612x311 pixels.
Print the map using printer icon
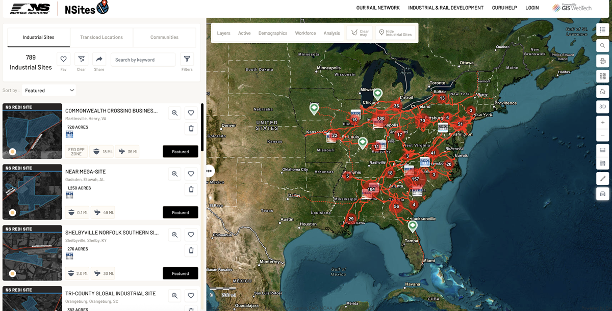(x=602, y=61)
